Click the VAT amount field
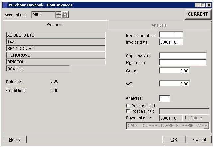Viewport: 214px width, 147px height. (x=175, y=84)
